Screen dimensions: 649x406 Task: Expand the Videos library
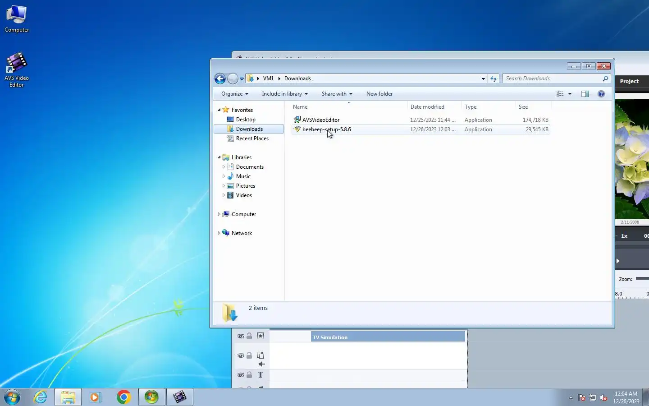(x=224, y=195)
